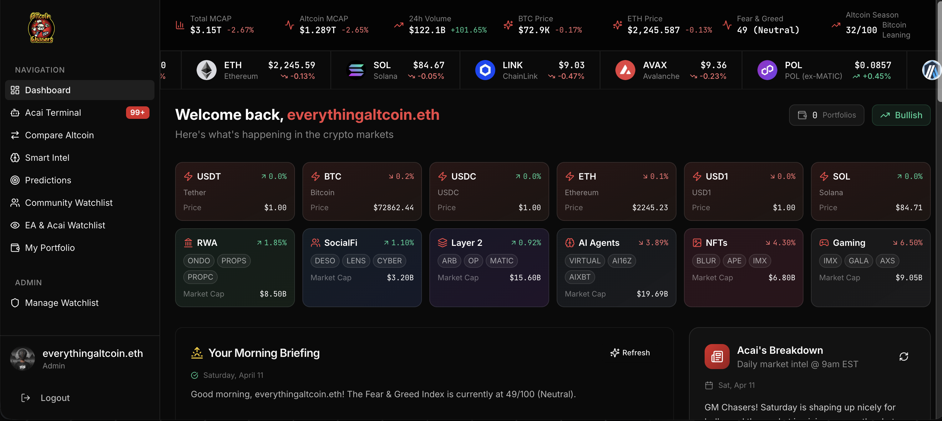Select the Predictions target icon

(15, 180)
